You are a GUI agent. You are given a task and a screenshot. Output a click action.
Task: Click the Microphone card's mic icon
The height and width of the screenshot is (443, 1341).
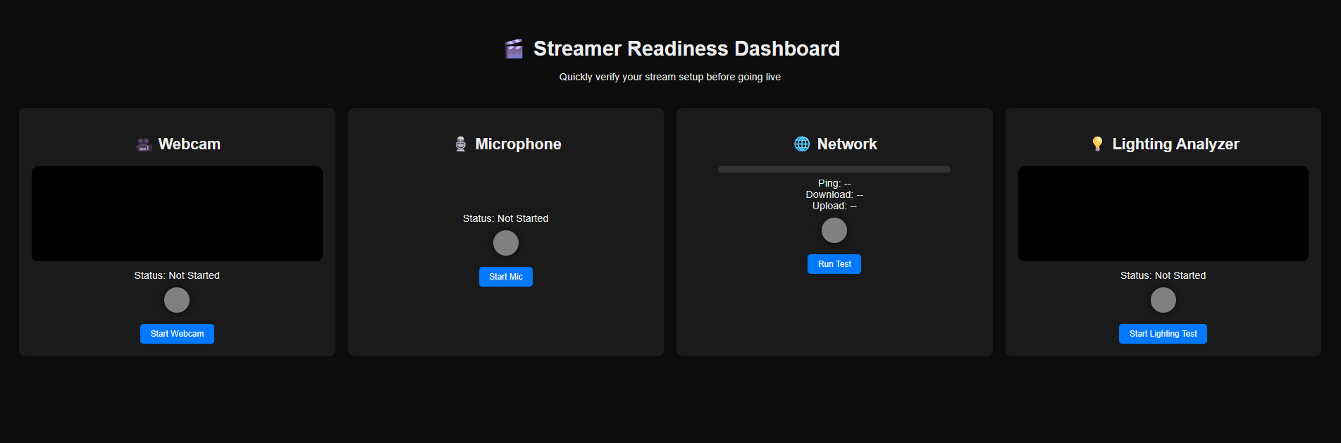pos(461,144)
